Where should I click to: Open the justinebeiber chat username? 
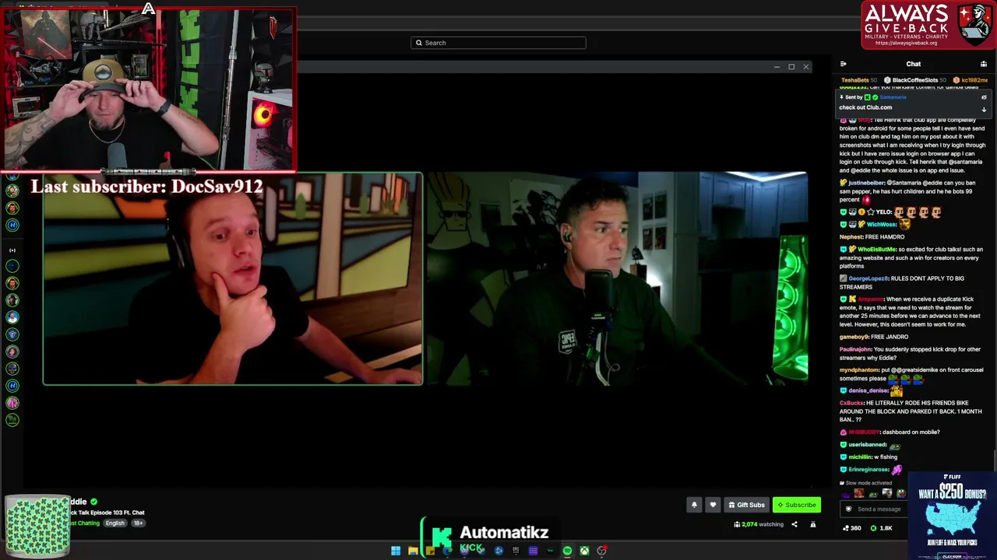pos(867,183)
